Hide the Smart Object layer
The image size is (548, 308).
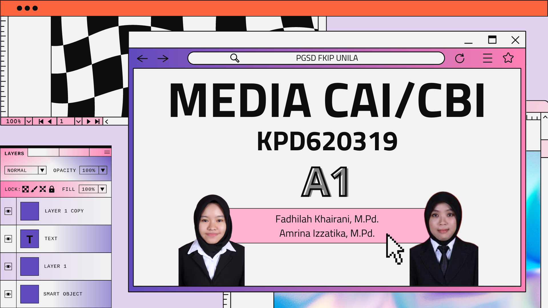tap(8, 294)
